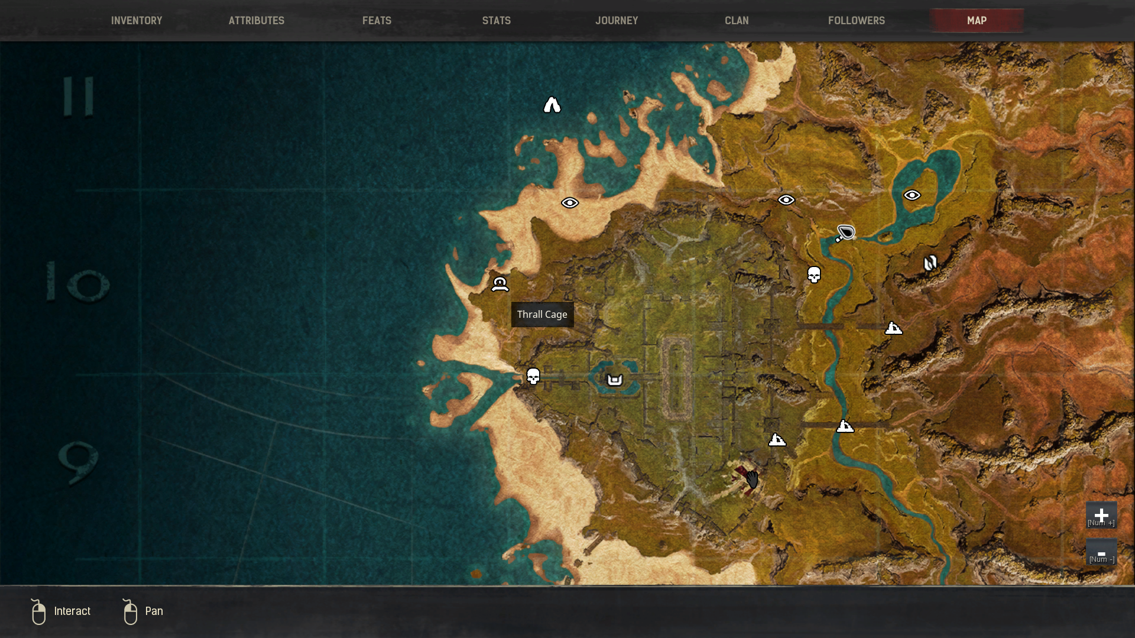Click the Thrall Cage map marker

[x=500, y=284]
